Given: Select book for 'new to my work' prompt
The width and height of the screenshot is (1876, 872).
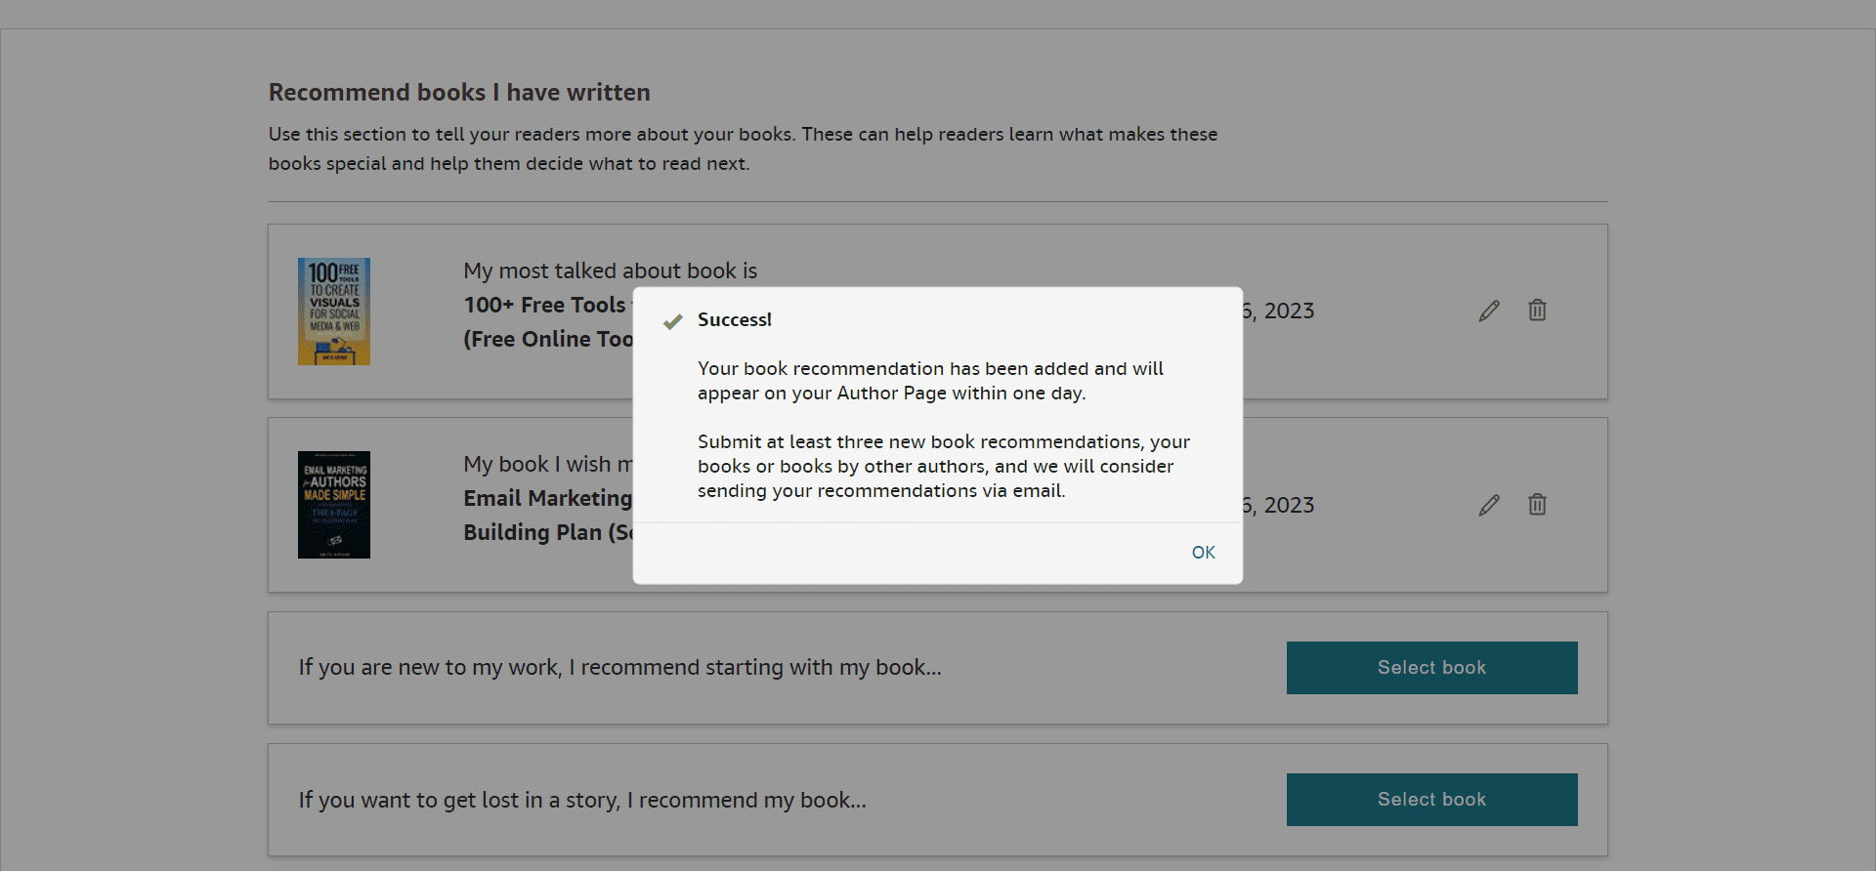Looking at the screenshot, I should [1431, 668].
